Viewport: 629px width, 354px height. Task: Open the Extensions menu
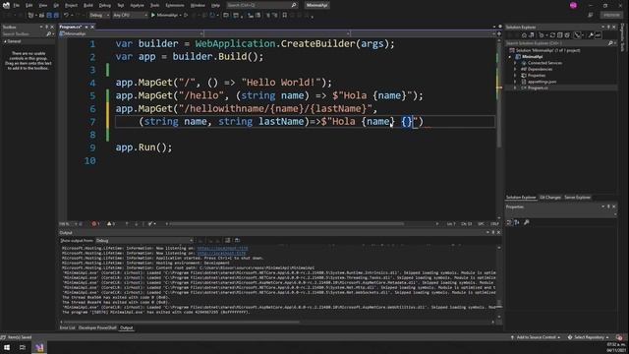[x=175, y=5]
